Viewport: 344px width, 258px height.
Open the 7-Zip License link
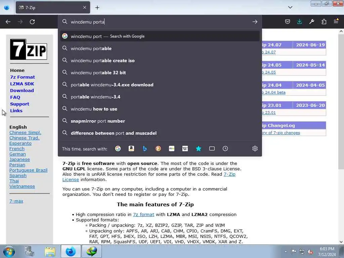229,174
